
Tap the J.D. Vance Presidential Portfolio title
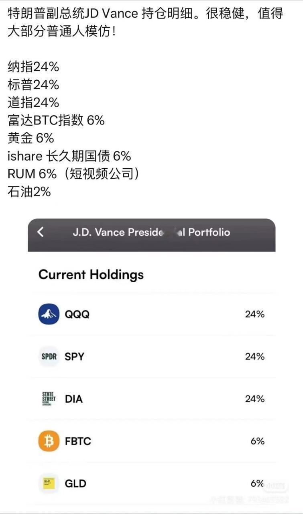(x=151, y=232)
